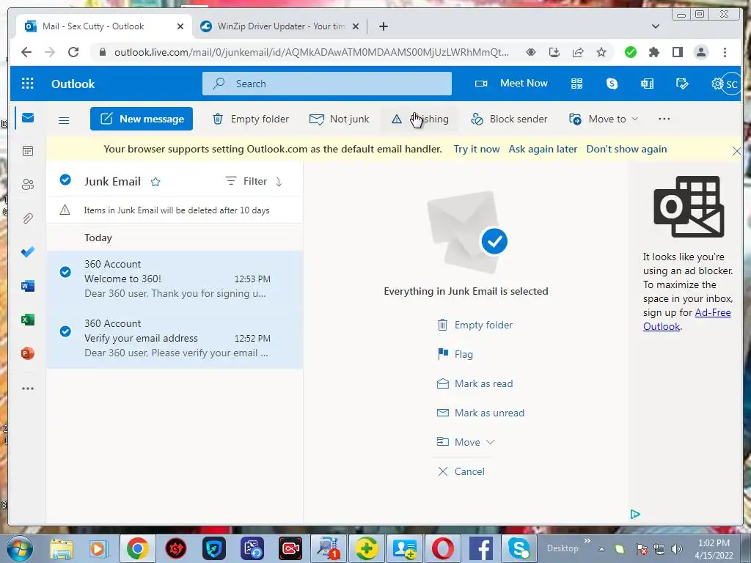
Task: Click Mark as read
Action: pyautogui.click(x=475, y=383)
